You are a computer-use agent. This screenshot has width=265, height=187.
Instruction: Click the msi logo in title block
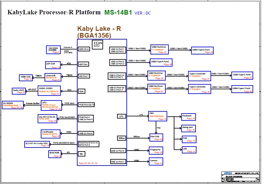(x=228, y=173)
